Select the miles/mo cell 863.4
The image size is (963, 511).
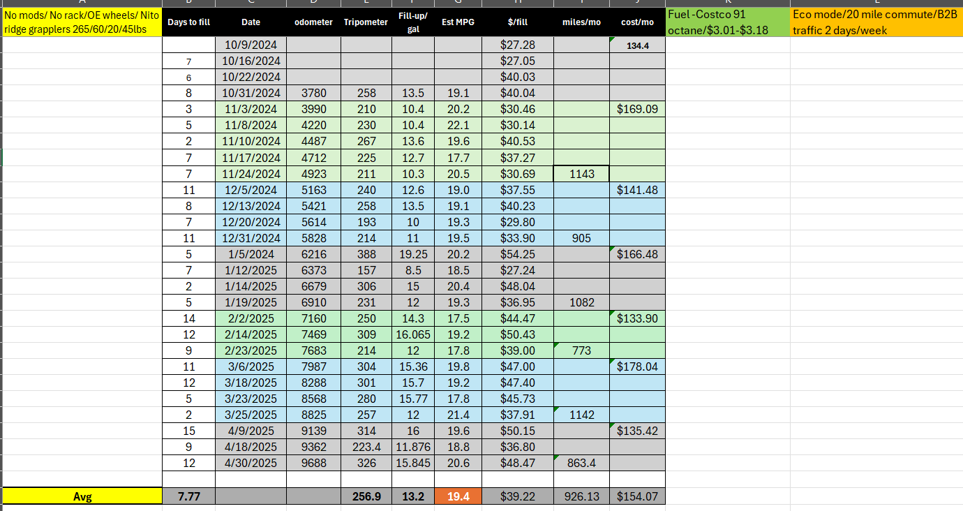click(x=581, y=463)
